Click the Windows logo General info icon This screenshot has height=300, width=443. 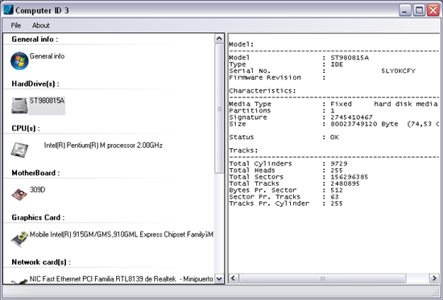(19, 60)
